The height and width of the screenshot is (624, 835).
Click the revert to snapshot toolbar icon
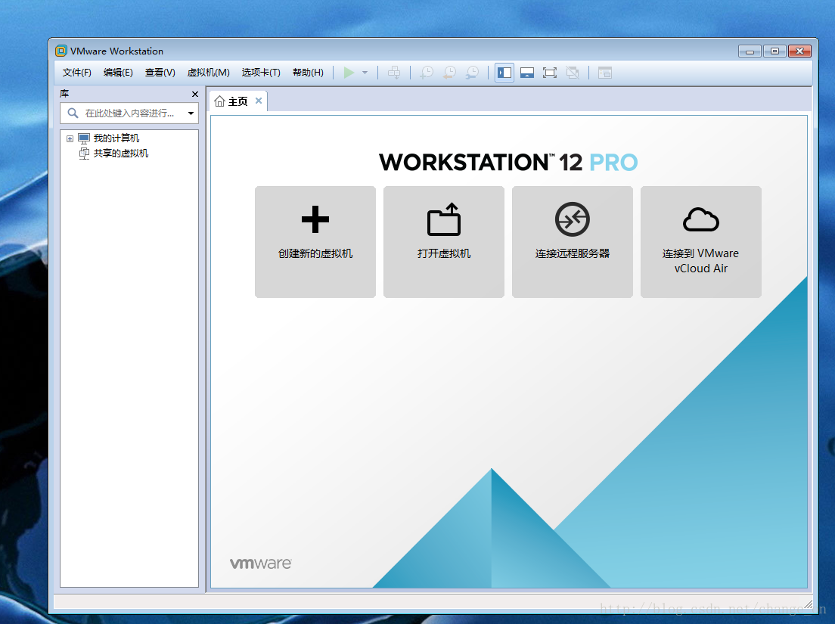click(x=449, y=73)
